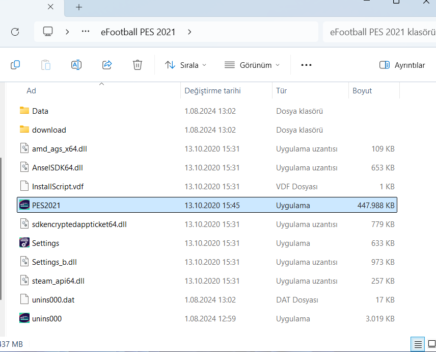
Task: Refresh the folder view
Action: point(15,32)
